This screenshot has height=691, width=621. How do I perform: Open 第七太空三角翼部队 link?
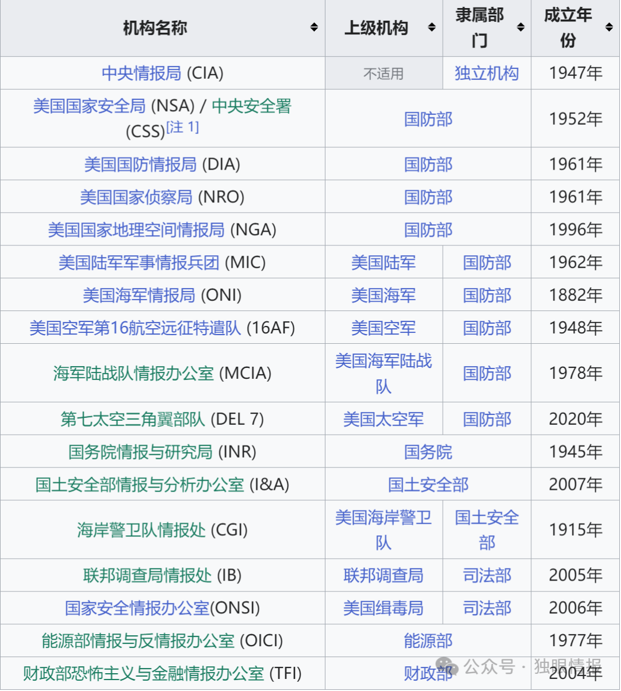pos(133,419)
